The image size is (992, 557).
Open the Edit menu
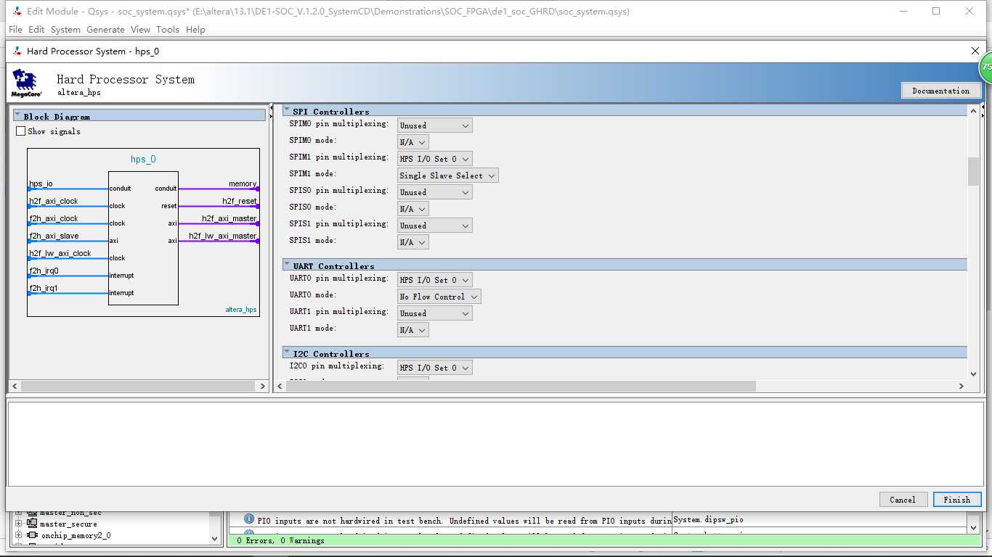(36, 30)
